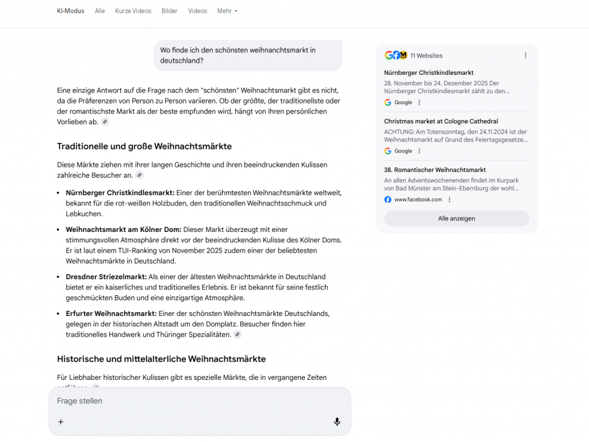The image size is (589, 442).
Task: Click the plus icon in question box
Action: [61, 422]
